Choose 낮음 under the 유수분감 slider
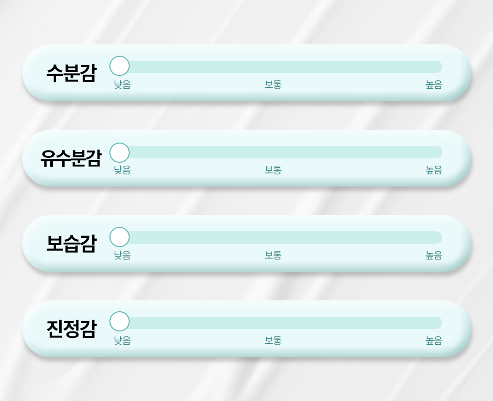Screen dimensions: 493x401 pos(122,170)
